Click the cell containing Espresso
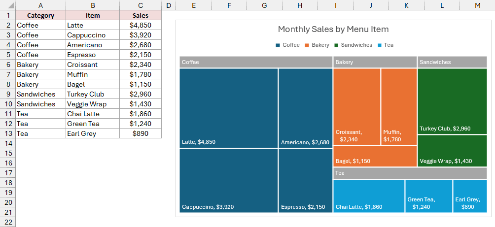Viewport: 495px width, 227px height. (x=93, y=55)
